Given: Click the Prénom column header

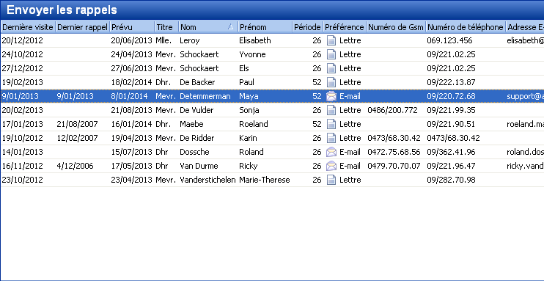Looking at the screenshot, I should pos(265,26).
